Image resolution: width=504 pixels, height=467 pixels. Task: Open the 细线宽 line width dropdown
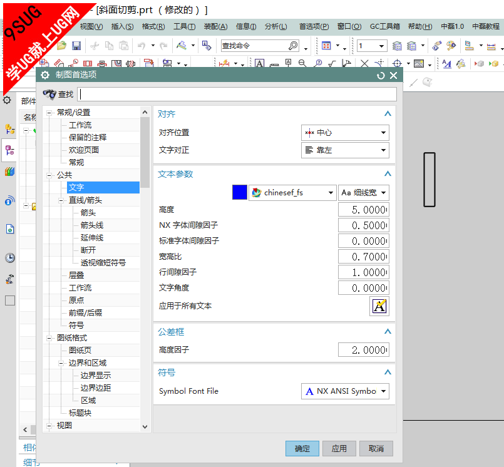click(364, 193)
